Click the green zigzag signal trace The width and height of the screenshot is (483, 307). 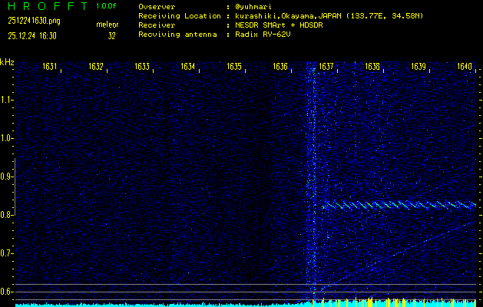coord(399,206)
